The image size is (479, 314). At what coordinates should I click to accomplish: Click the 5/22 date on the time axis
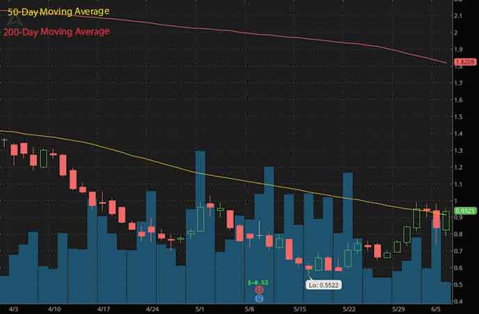click(349, 309)
